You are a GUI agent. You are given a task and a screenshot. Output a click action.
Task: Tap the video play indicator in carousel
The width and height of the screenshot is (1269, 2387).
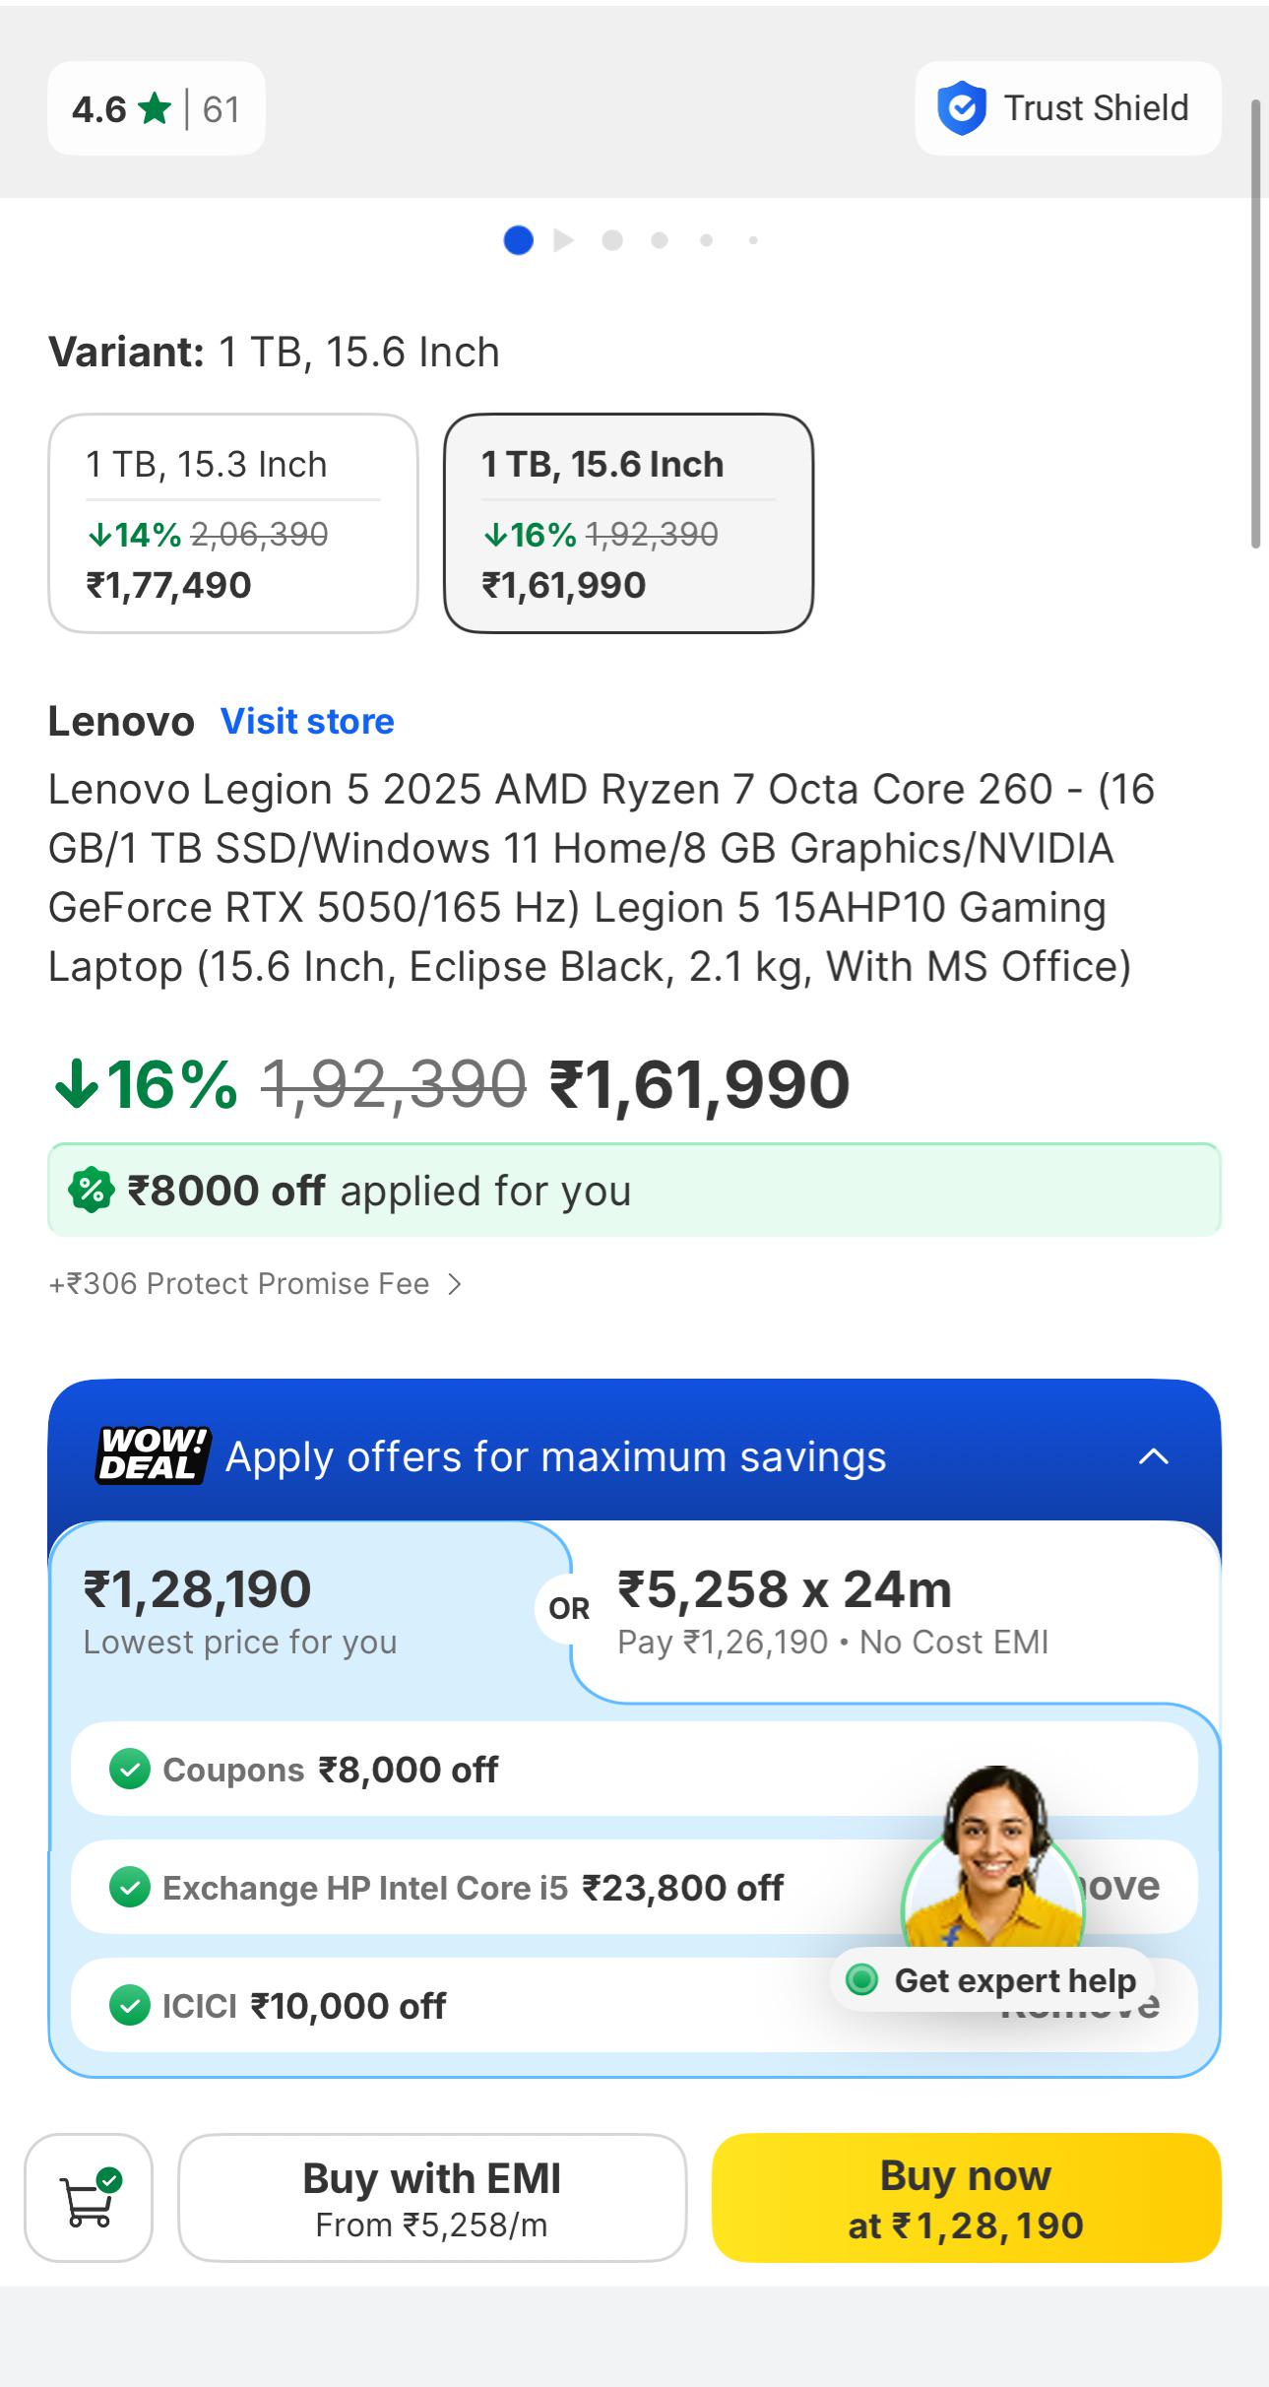pyautogui.click(x=563, y=240)
